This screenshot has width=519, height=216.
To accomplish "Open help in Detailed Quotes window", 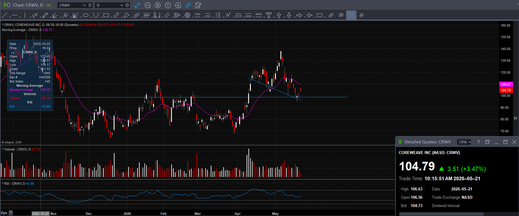I will point(478,141).
